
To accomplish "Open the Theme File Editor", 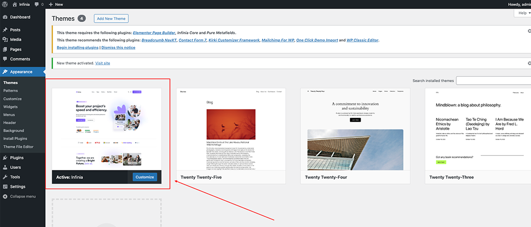I will 19,147.
